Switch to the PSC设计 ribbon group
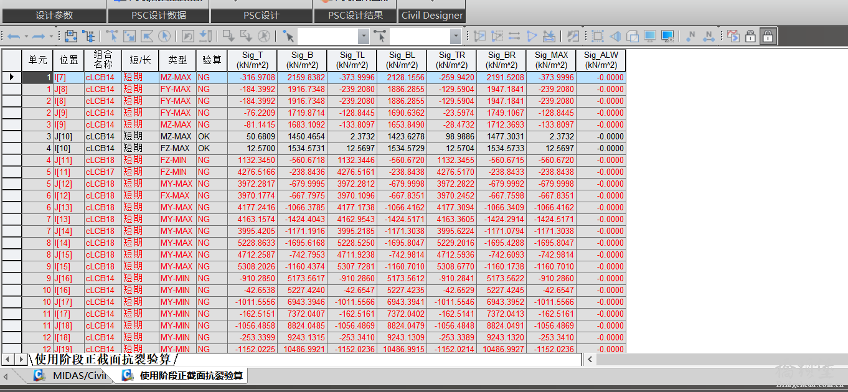 pos(261,16)
